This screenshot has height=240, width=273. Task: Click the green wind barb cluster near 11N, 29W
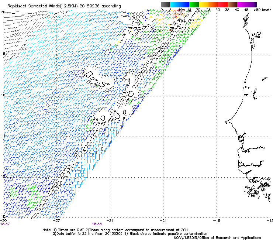tap(14, 192)
